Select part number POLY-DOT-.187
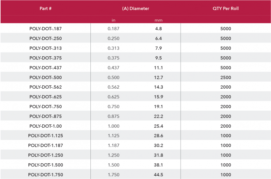Viewport: 271px width, 179px height. [45, 29]
